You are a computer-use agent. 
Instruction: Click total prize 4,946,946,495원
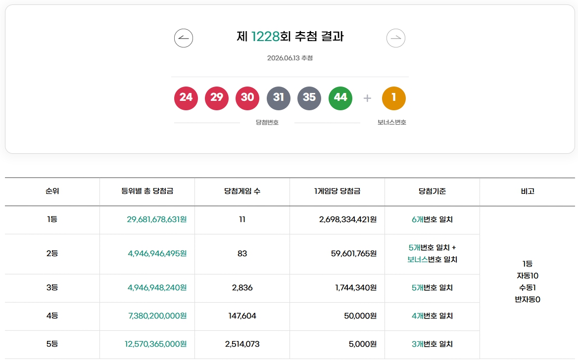[157, 253]
